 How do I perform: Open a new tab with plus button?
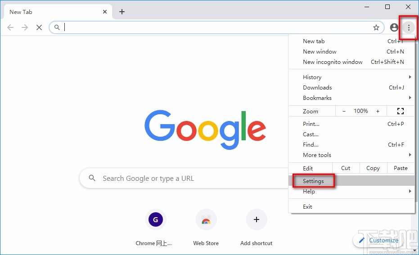tap(122, 12)
